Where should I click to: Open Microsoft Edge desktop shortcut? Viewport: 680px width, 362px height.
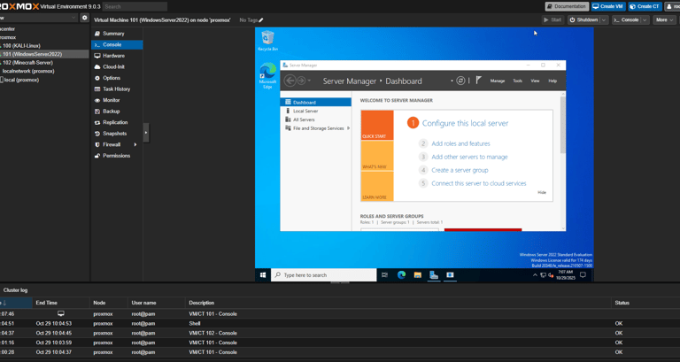point(267,76)
